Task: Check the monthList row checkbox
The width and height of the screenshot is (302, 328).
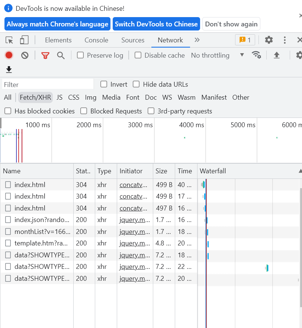Action: click(x=8, y=232)
